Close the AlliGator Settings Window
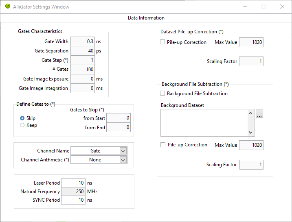The width and height of the screenshot is (292, 222). (282, 7)
